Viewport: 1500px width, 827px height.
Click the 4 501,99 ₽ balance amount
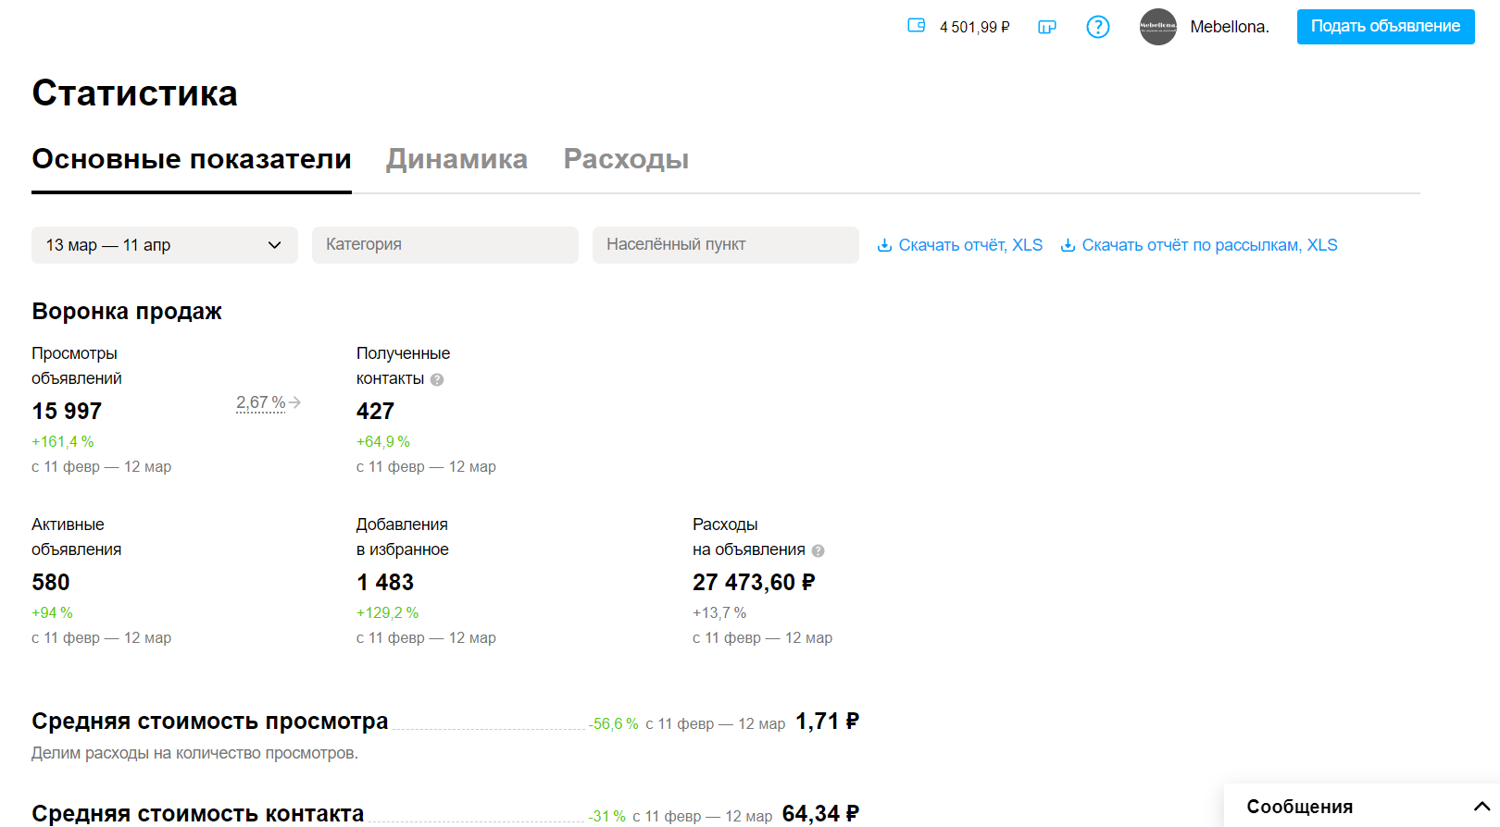pos(975,27)
